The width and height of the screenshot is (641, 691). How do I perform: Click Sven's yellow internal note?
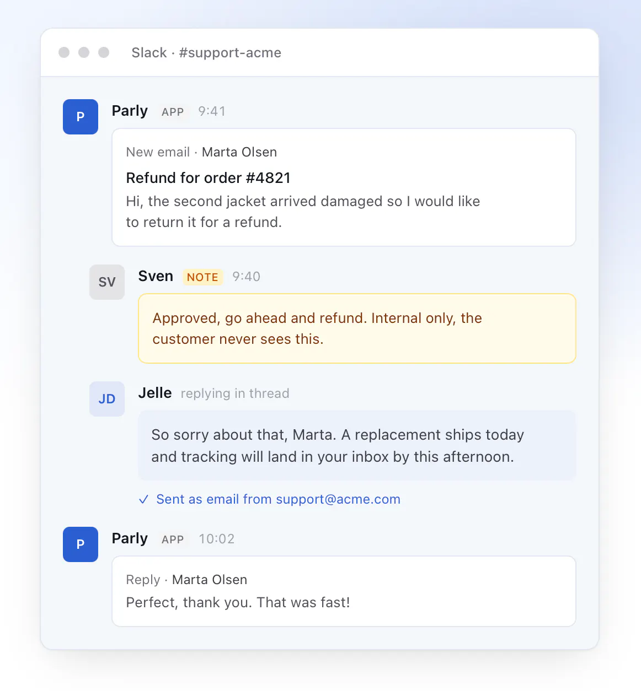click(x=357, y=328)
